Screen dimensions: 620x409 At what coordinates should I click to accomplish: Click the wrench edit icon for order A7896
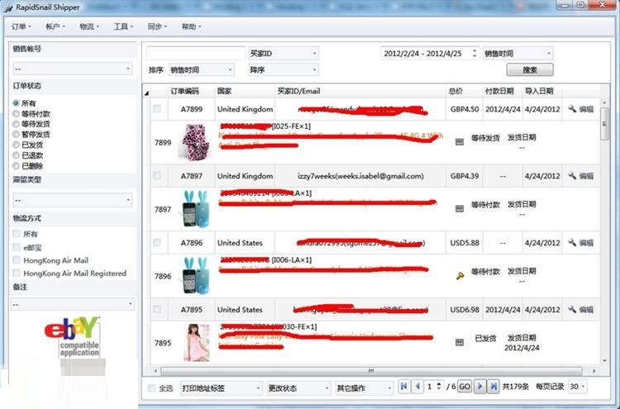(x=571, y=243)
